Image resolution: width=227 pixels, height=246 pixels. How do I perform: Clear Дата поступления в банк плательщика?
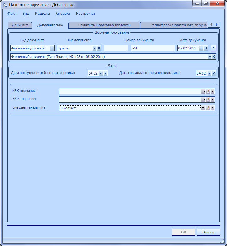coord(105,73)
